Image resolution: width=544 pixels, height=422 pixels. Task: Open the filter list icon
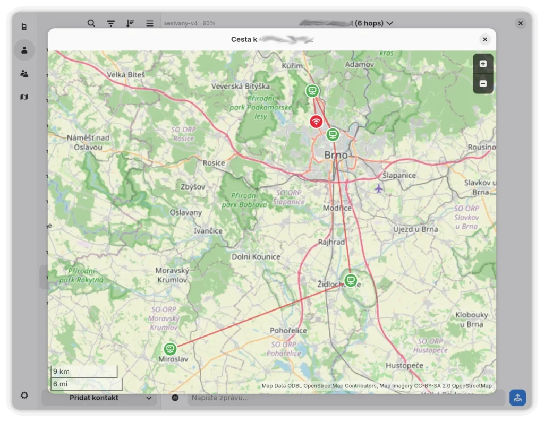[x=110, y=23]
